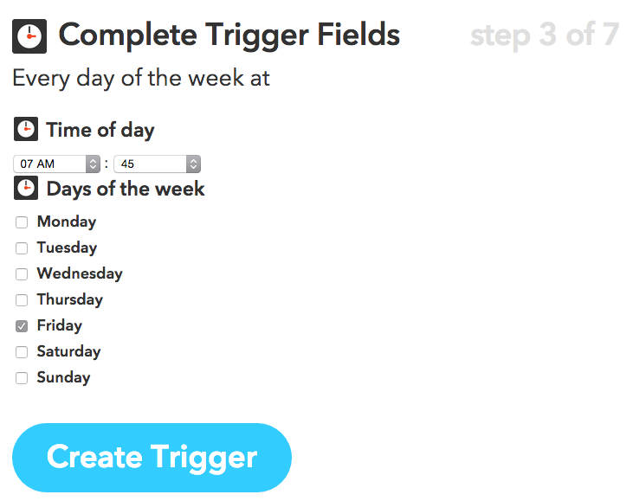
Task: Click the Friday label text
Action: pyautogui.click(x=59, y=325)
